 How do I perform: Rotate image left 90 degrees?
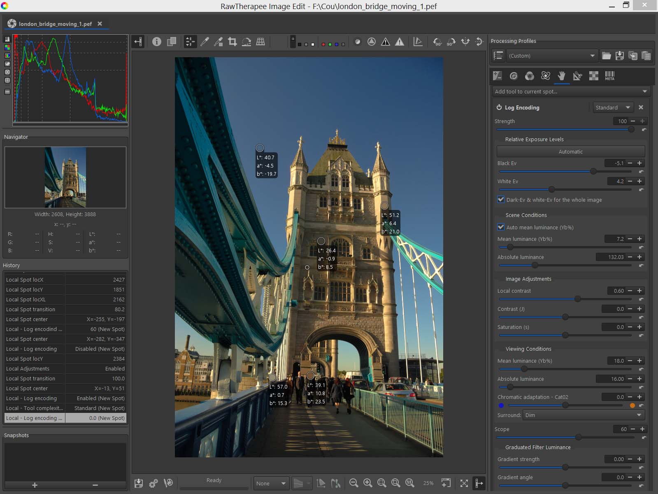(x=437, y=42)
